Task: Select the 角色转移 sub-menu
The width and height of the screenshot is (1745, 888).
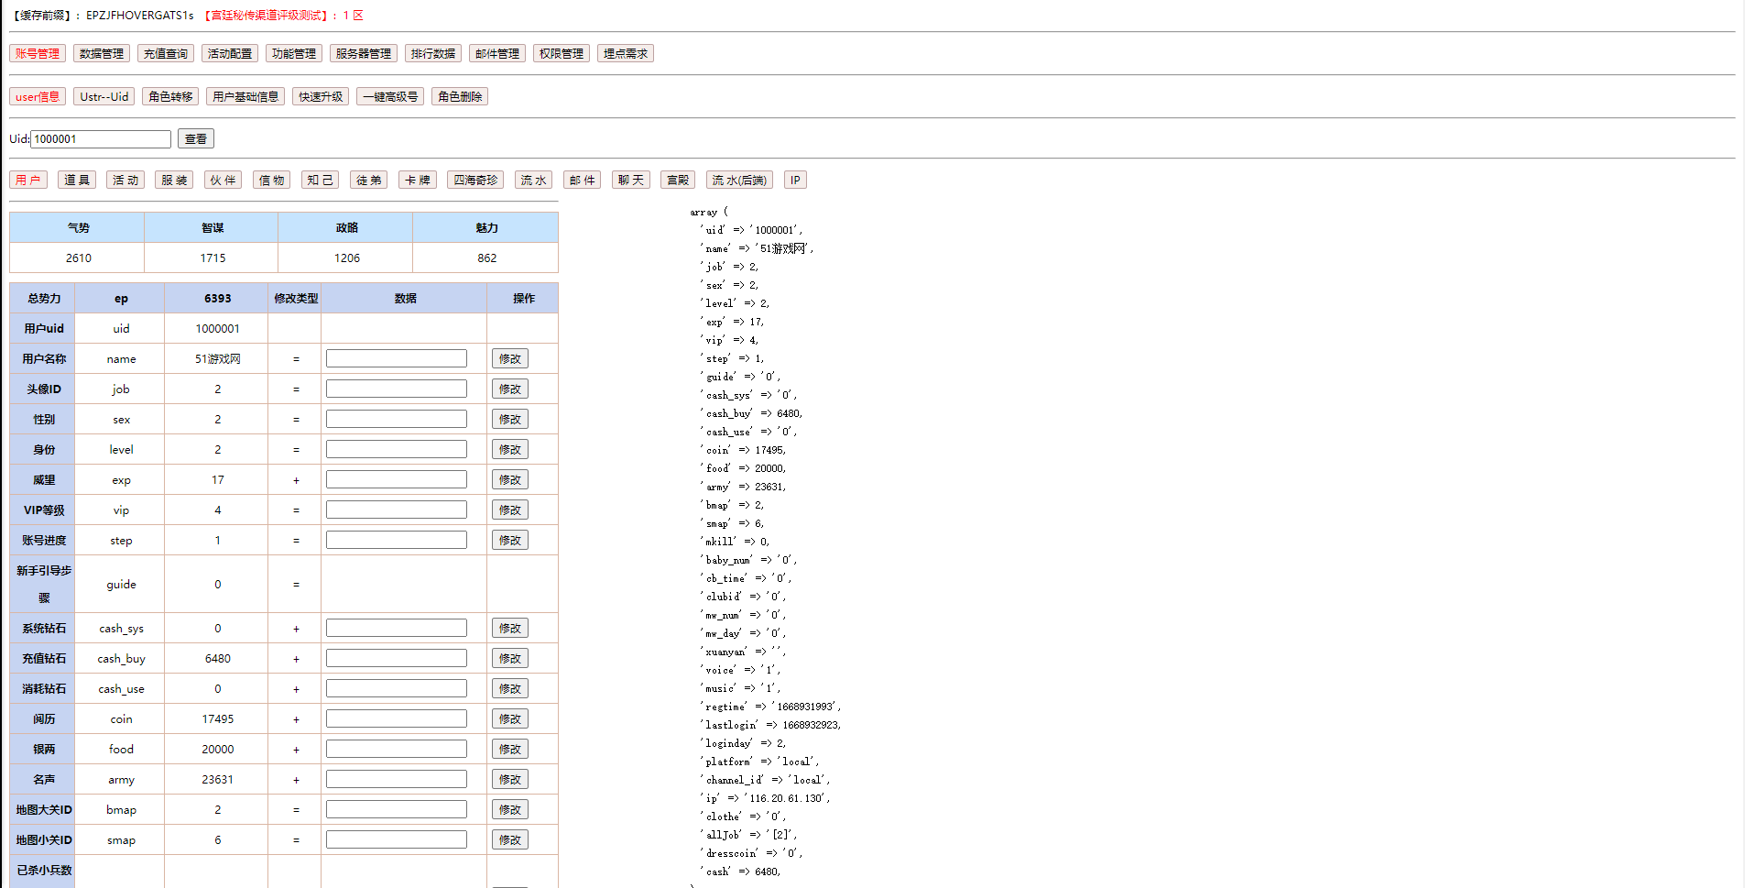Action: pyautogui.click(x=170, y=97)
